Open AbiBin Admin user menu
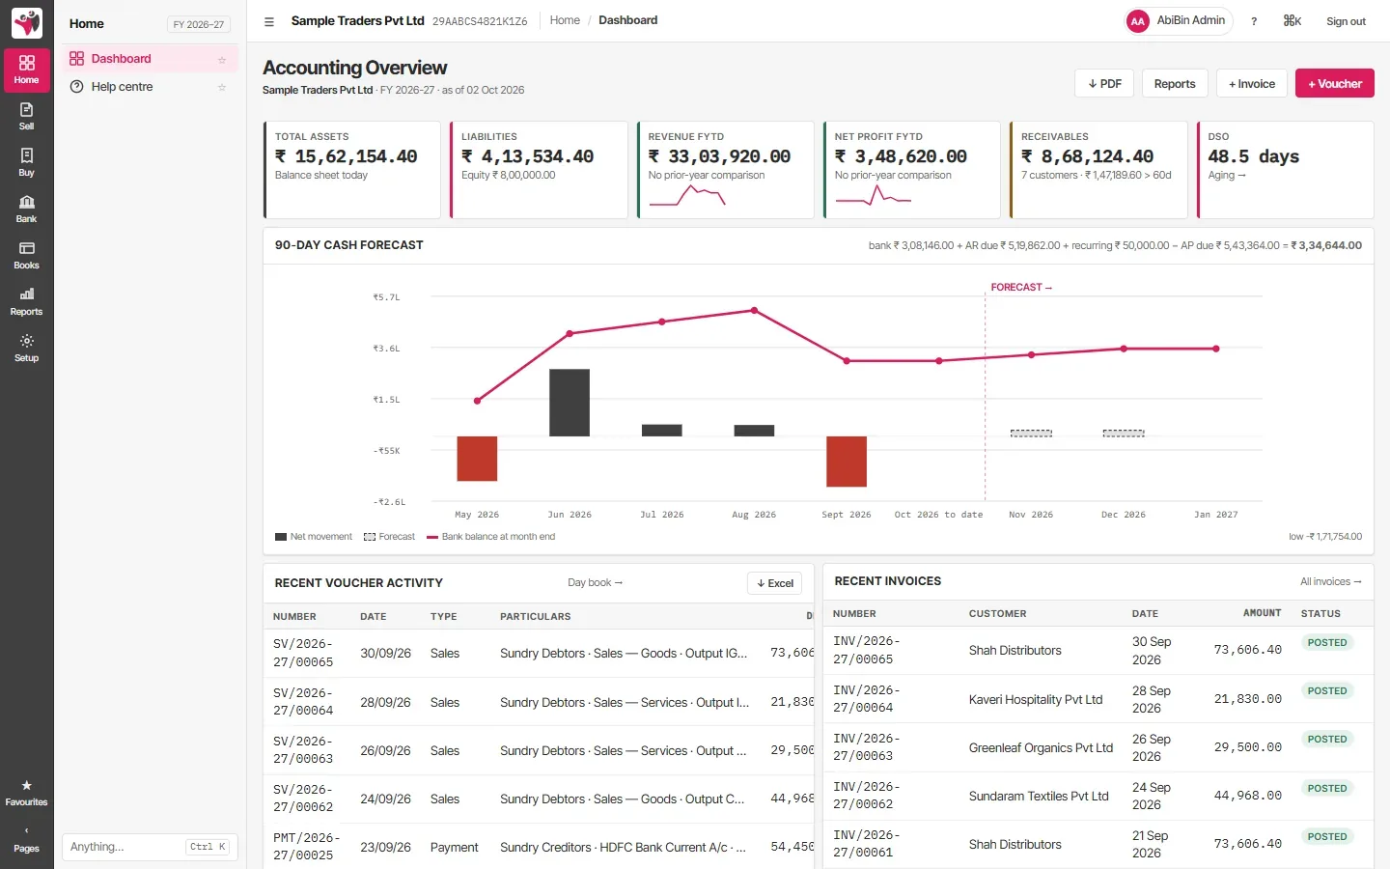This screenshot has width=1390, height=869. [1179, 21]
